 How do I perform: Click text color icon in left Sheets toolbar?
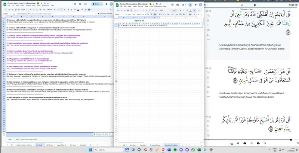(x=79, y=10)
